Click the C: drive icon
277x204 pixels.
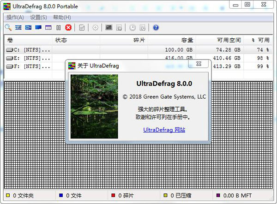pos(9,50)
